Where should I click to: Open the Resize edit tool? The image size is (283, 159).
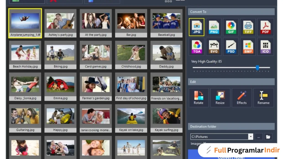(x=220, y=98)
